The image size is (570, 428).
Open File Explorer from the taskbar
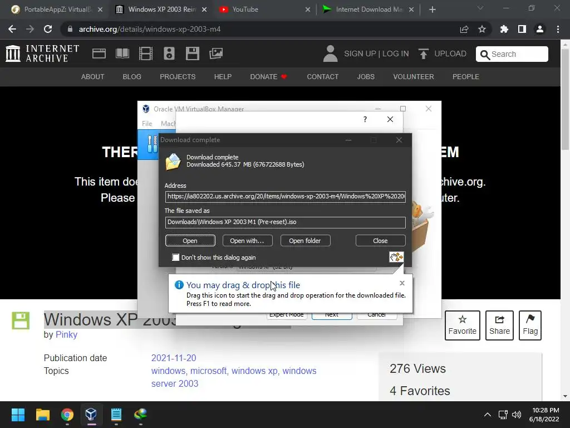42,415
